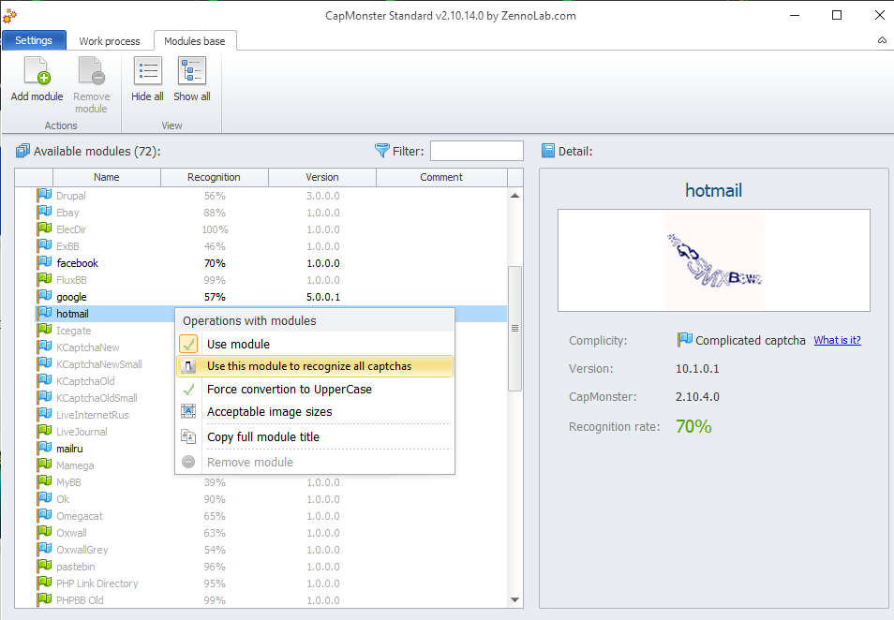This screenshot has height=620, width=894.
Task: Open the What is it? link
Action: click(x=837, y=340)
